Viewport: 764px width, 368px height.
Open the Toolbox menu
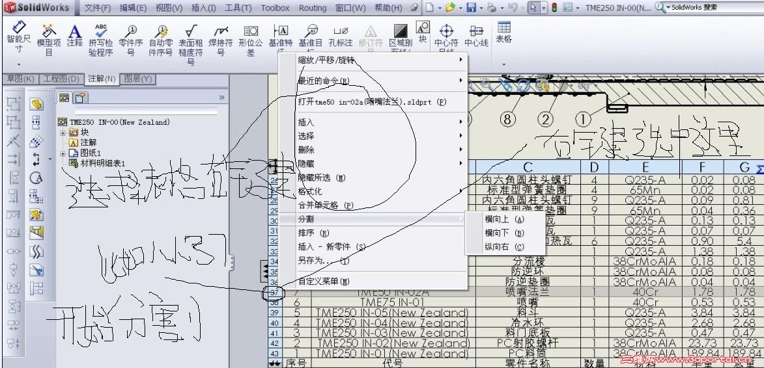pos(275,8)
